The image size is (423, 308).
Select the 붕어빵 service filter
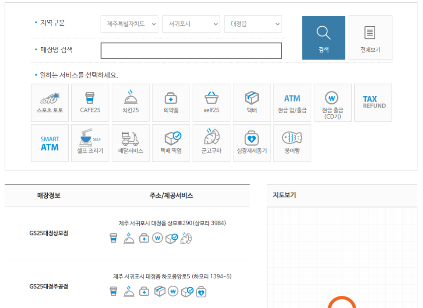click(x=292, y=143)
